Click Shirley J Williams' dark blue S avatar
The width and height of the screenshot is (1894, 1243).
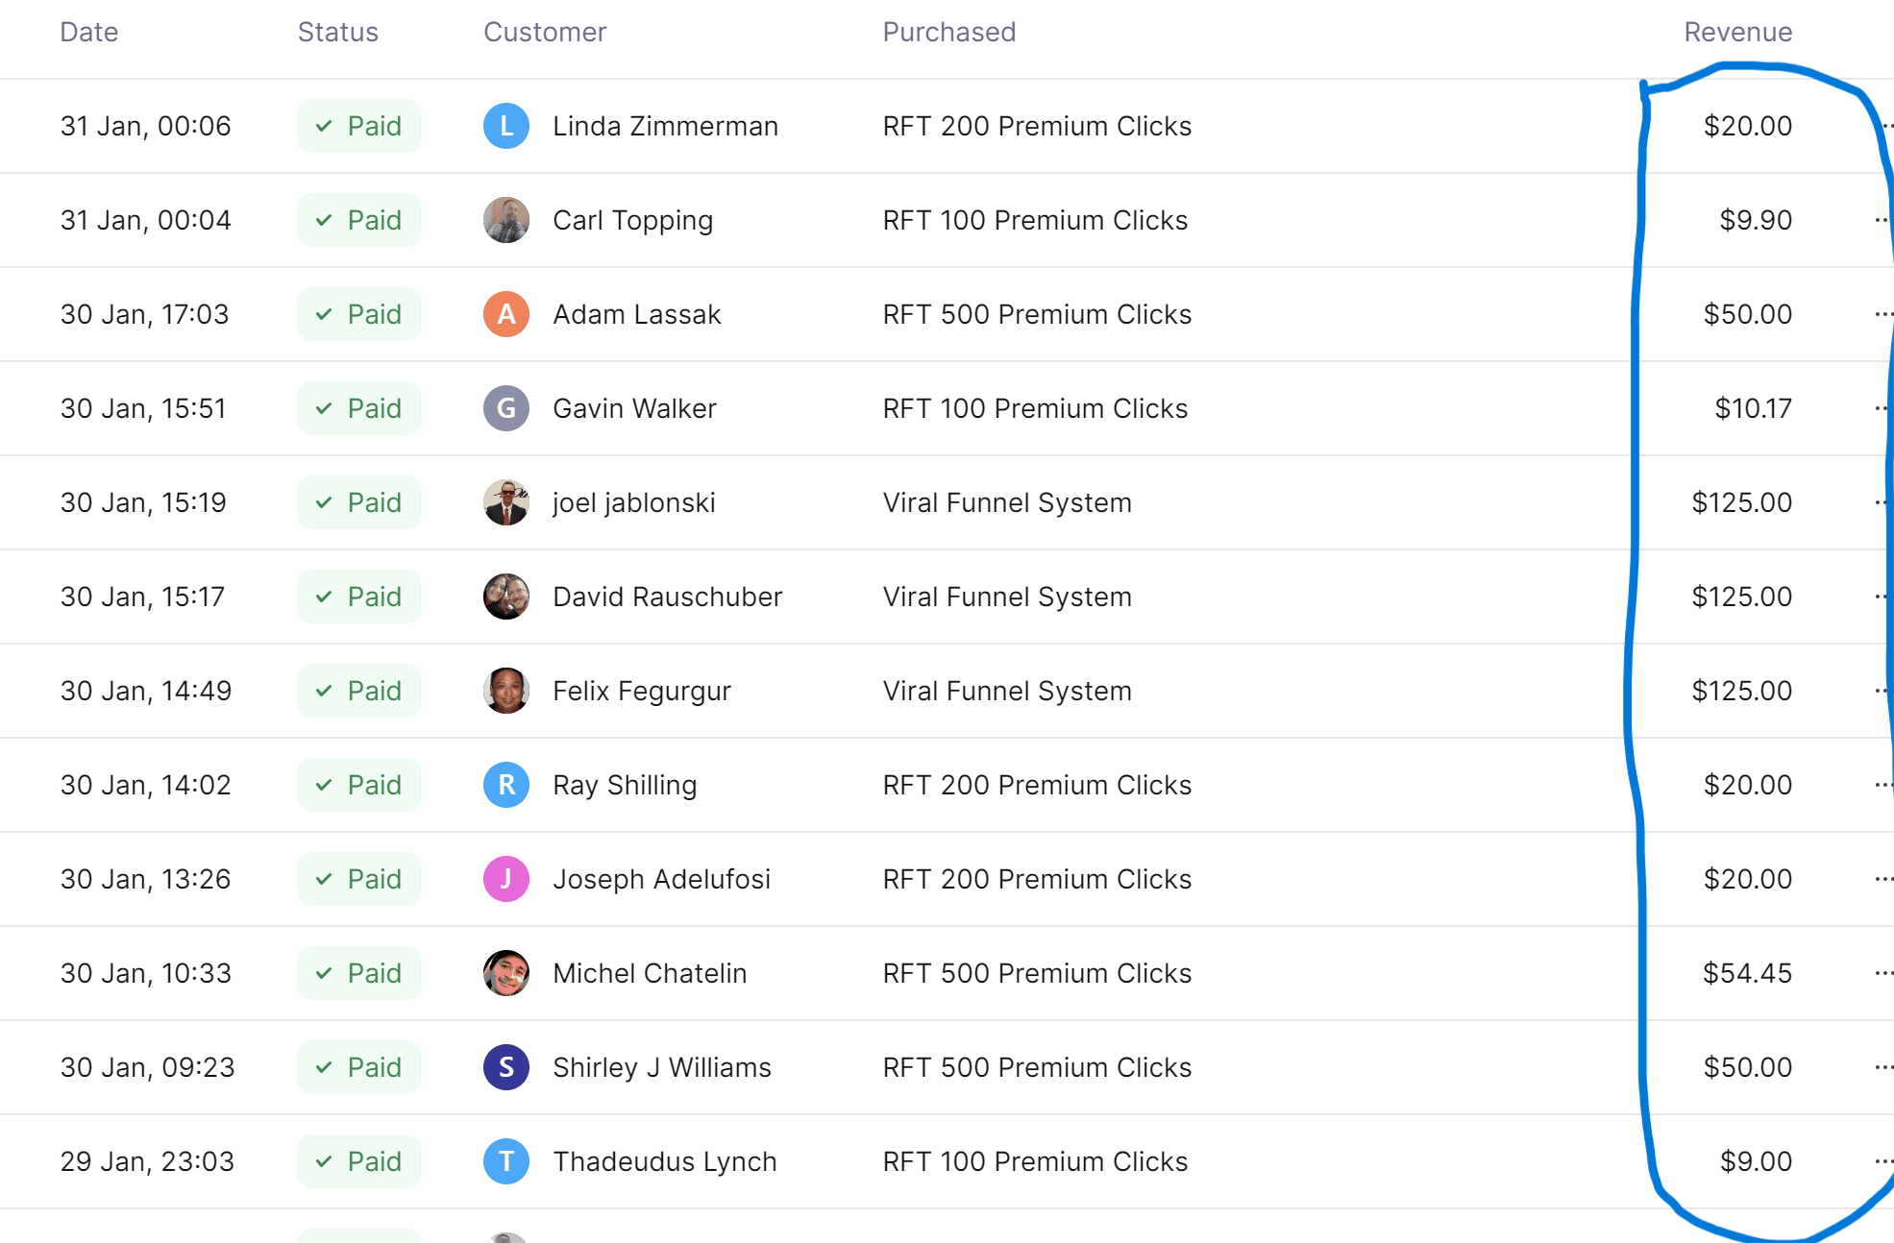coord(506,1067)
